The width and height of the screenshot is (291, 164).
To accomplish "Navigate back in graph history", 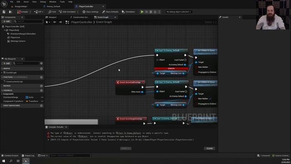I will click(x=55, y=22).
